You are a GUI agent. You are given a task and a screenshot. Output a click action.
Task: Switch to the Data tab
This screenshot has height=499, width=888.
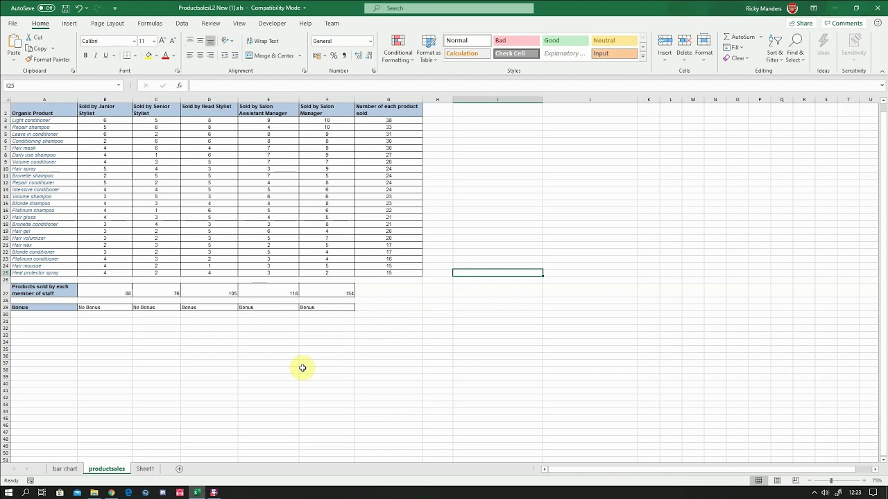pyautogui.click(x=182, y=24)
